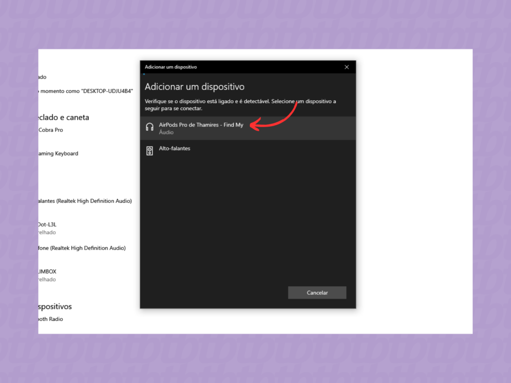Select the Realtek microphone (fone) audio entry

(82, 248)
